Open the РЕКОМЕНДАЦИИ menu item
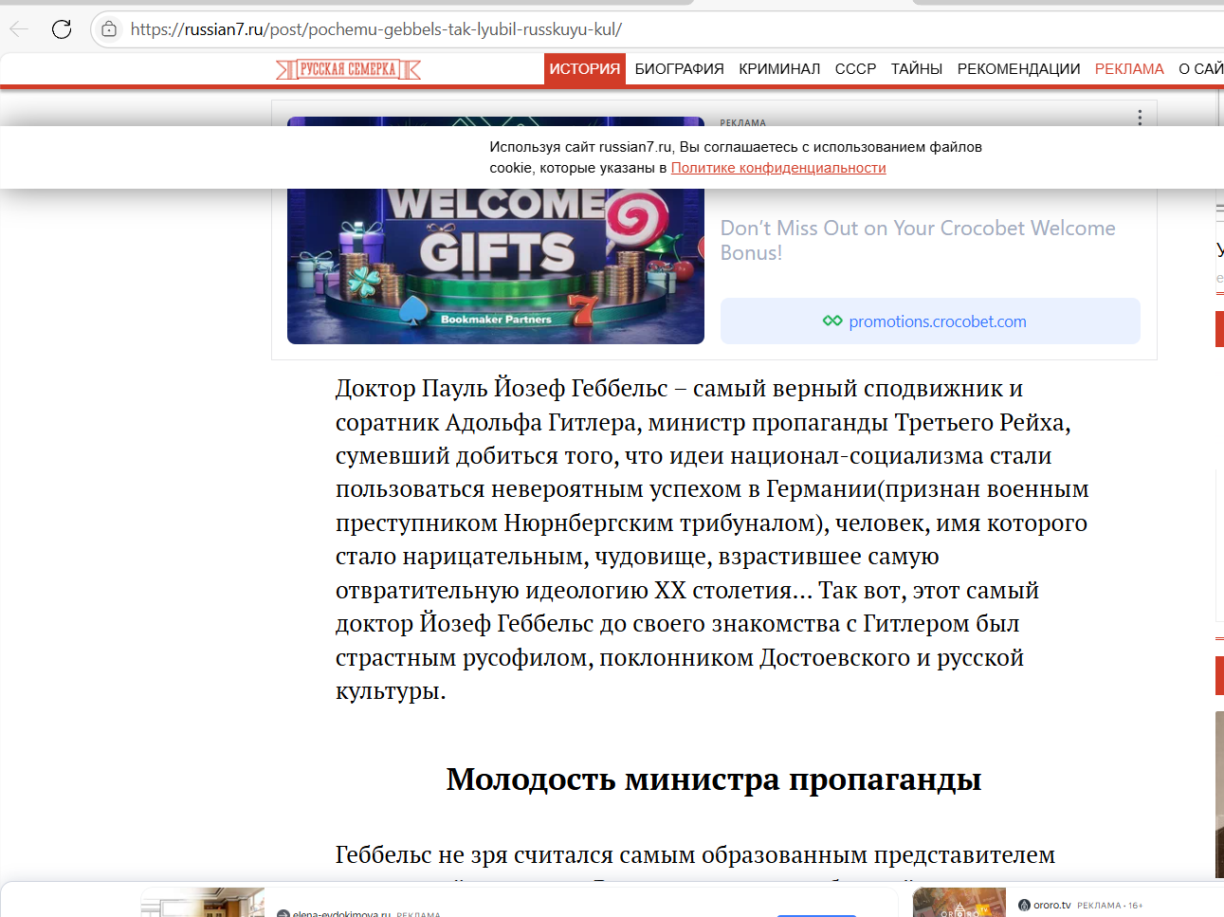 tap(1018, 69)
